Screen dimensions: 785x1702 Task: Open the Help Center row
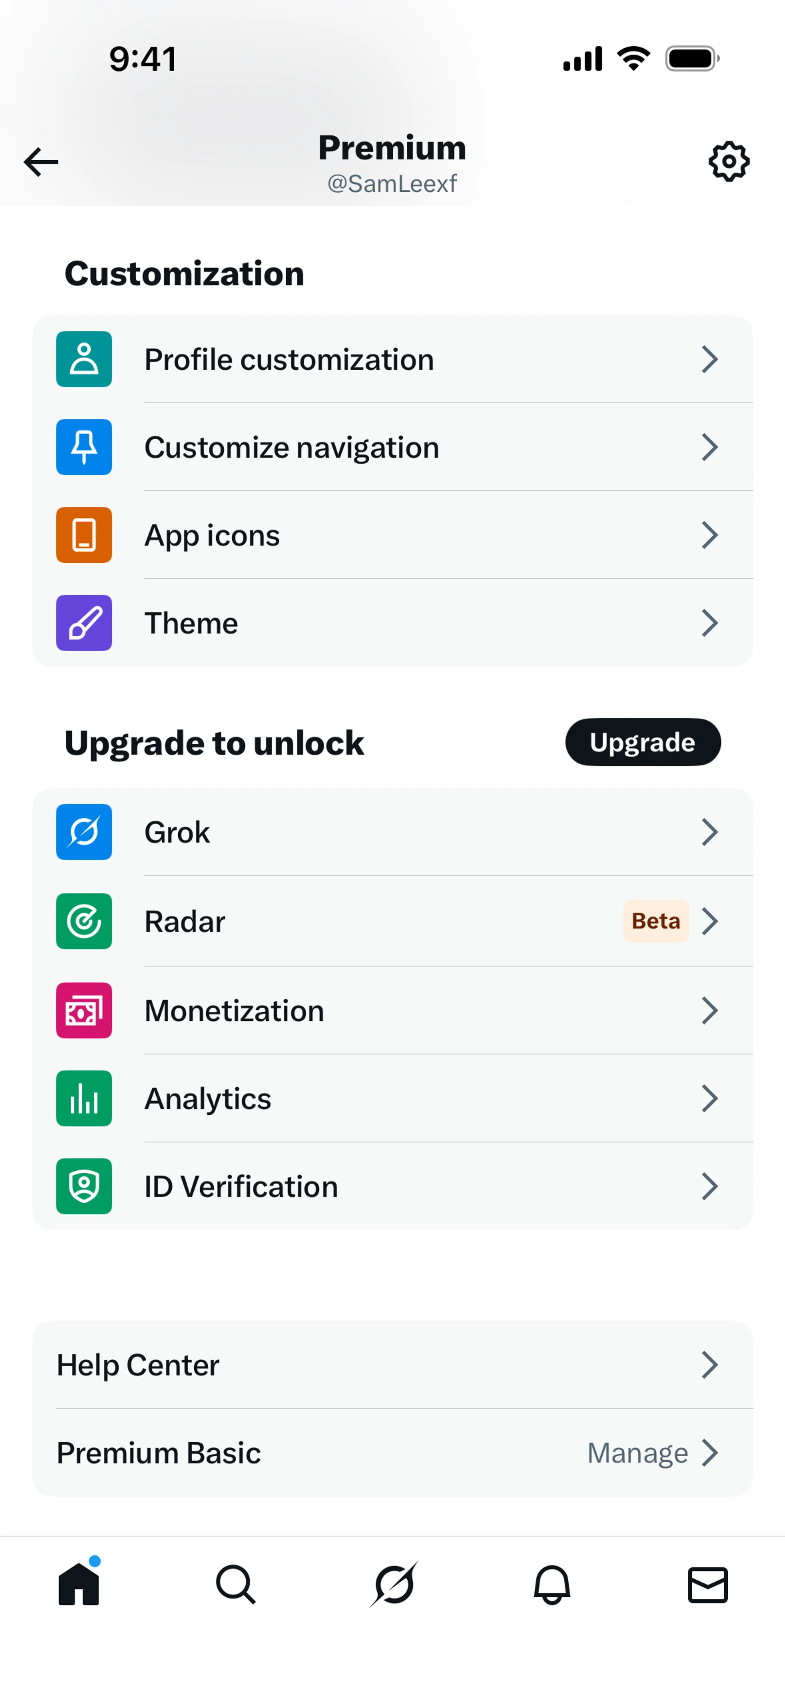[392, 1364]
